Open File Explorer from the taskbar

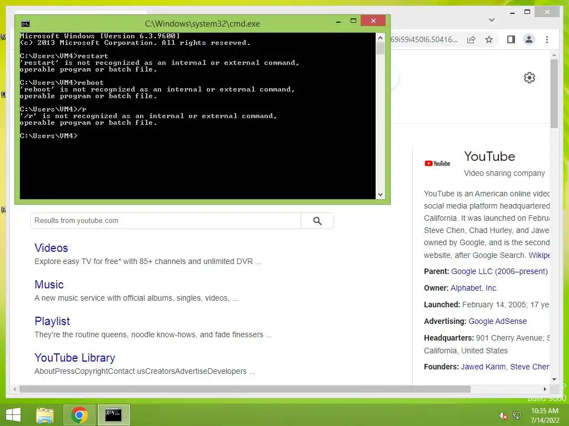point(45,415)
